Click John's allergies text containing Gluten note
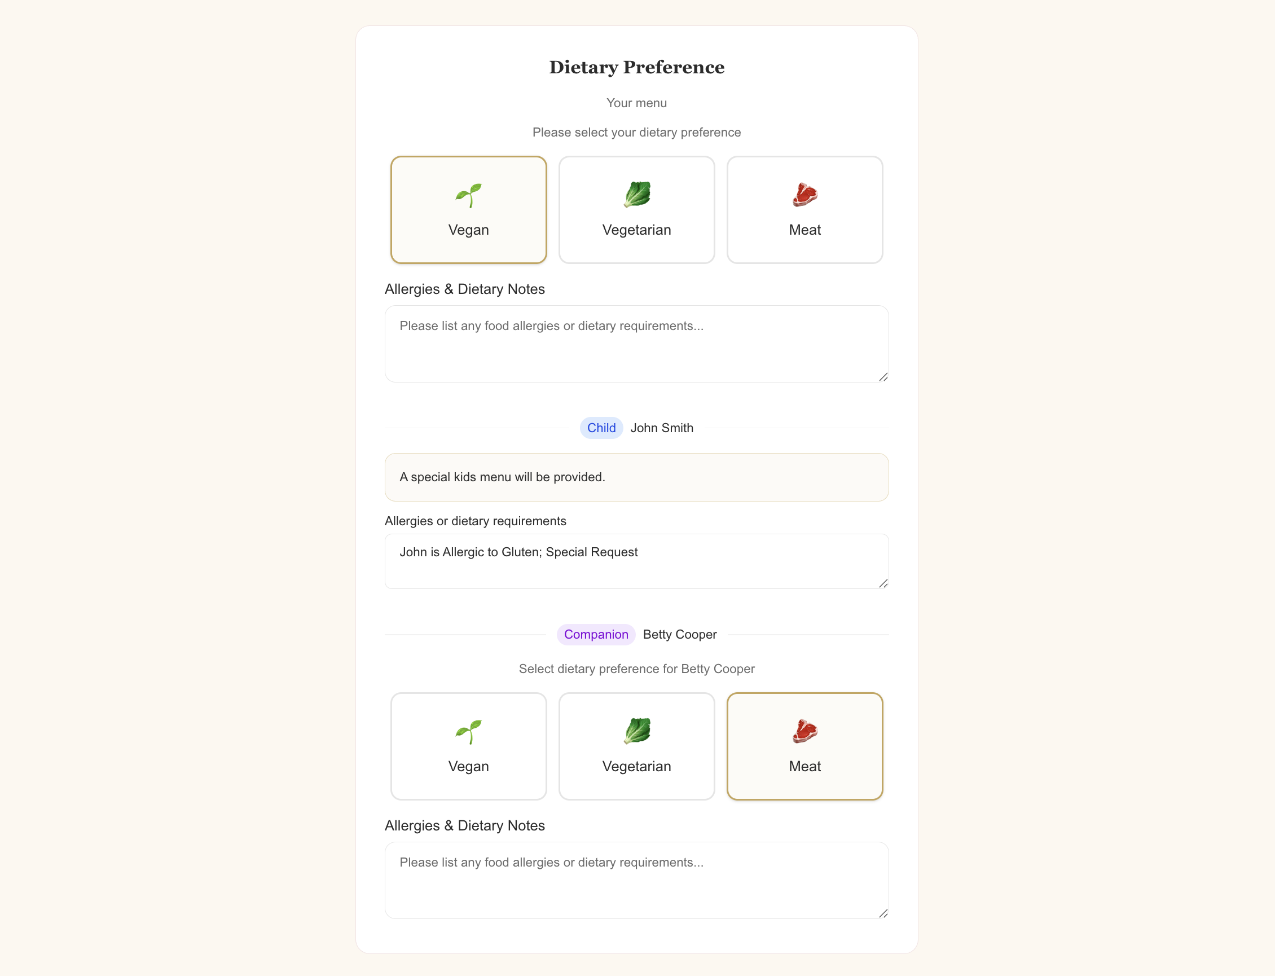This screenshot has width=1275, height=976. 636,561
